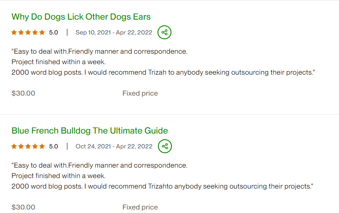Screen dimensions: 339x213
Task: Click "Fixed price" label in the Blue French Bulldog review
Action: (x=140, y=207)
